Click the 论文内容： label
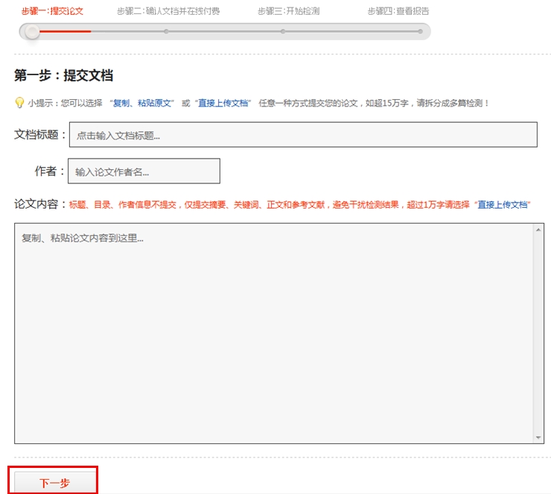 coord(40,204)
